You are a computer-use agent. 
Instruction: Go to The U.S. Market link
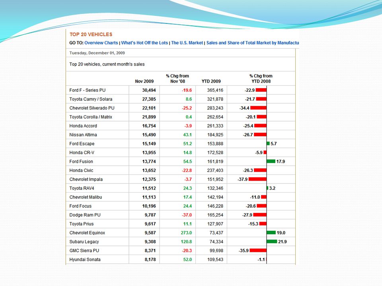187,43
